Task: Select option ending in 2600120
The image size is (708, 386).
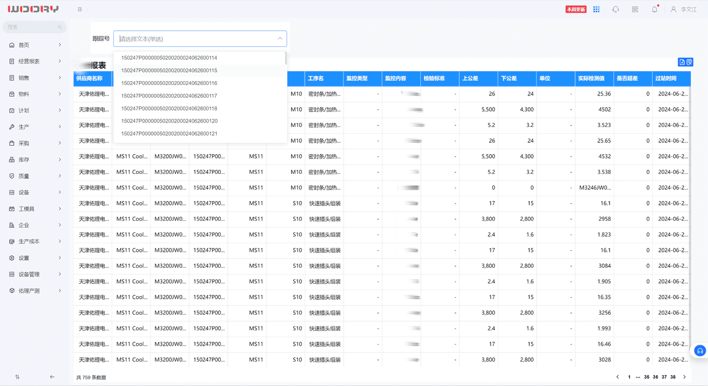Action: 199,121
